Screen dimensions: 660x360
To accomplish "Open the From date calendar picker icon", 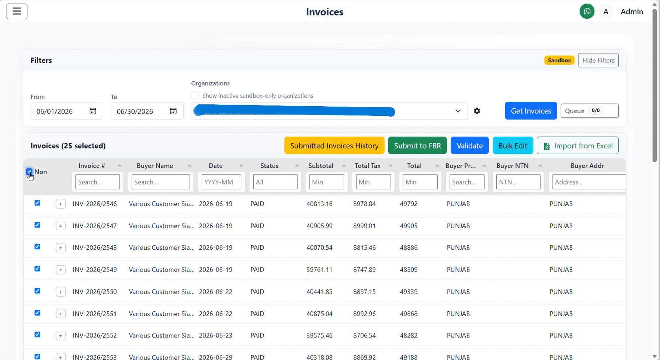I will [x=93, y=111].
